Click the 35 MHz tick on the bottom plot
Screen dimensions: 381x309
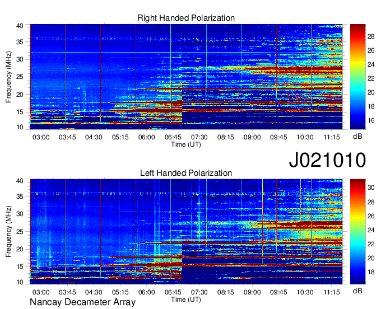point(20,196)
